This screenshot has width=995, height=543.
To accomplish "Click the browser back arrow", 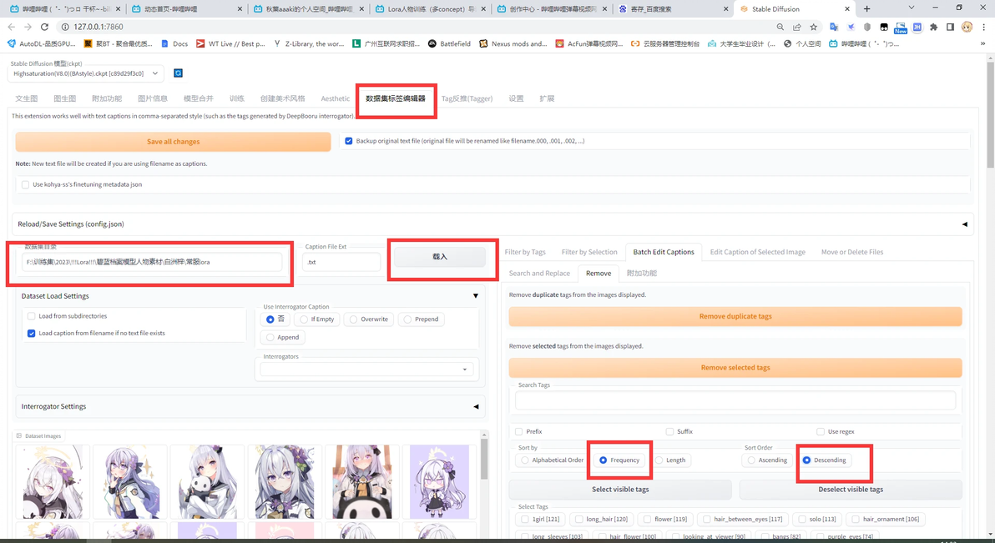I will click(x=12, y=27).
